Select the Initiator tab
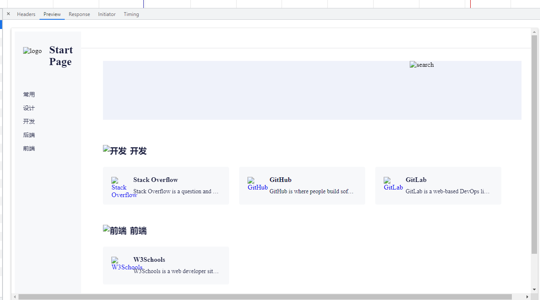This screenshot has height=300, width=540. point(106,14)
